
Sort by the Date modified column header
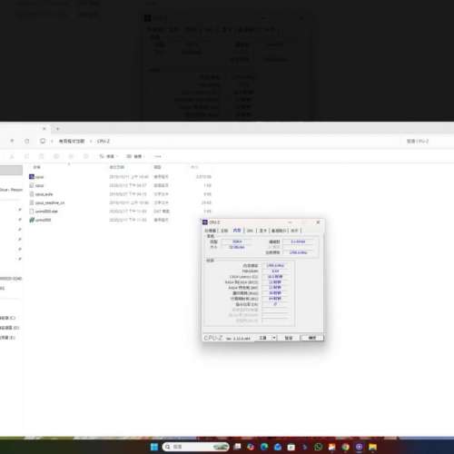click(117, 167)
